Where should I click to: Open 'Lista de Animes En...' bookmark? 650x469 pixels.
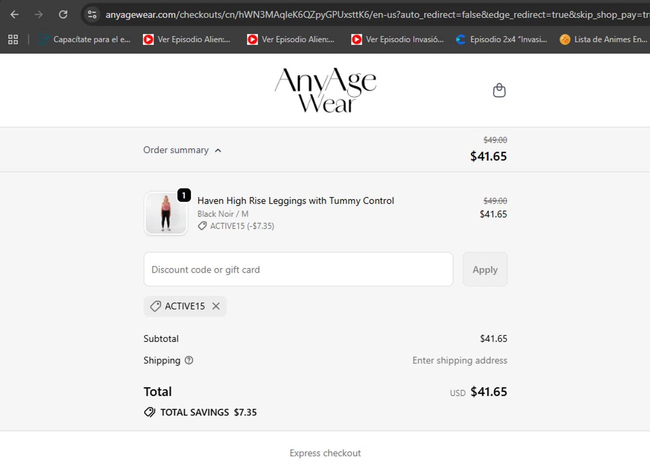coord(604,39)
